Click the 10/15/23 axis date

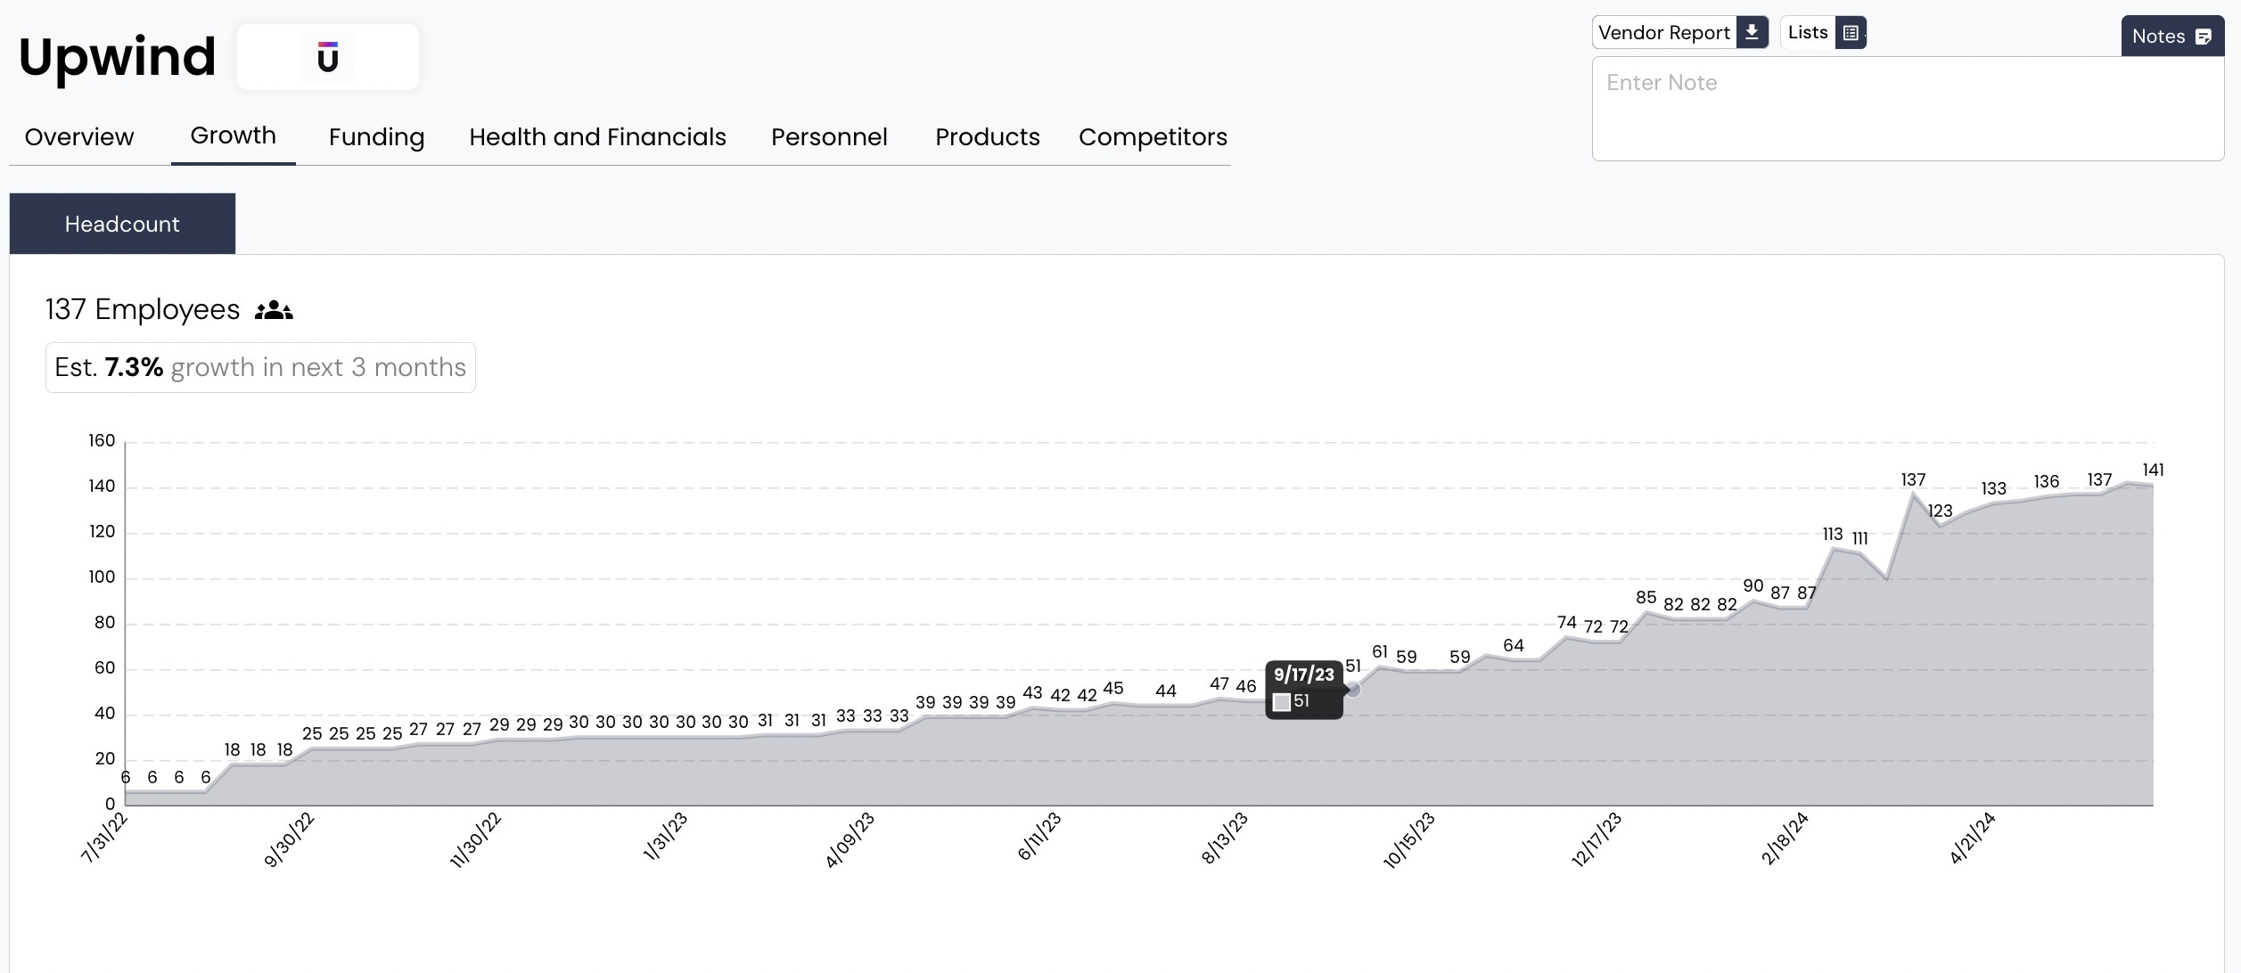pyautogui.click(x=1408, y=840)
